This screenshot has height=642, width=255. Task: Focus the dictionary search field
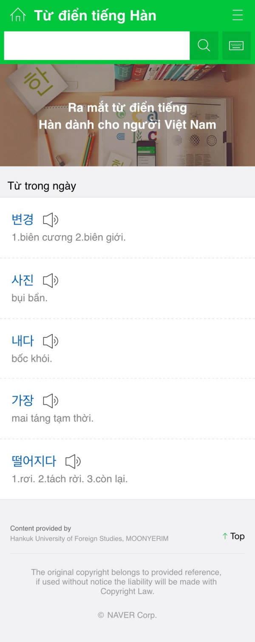[x=96, y=46]
